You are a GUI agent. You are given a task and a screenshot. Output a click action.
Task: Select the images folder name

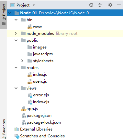(x=40, y=47)
